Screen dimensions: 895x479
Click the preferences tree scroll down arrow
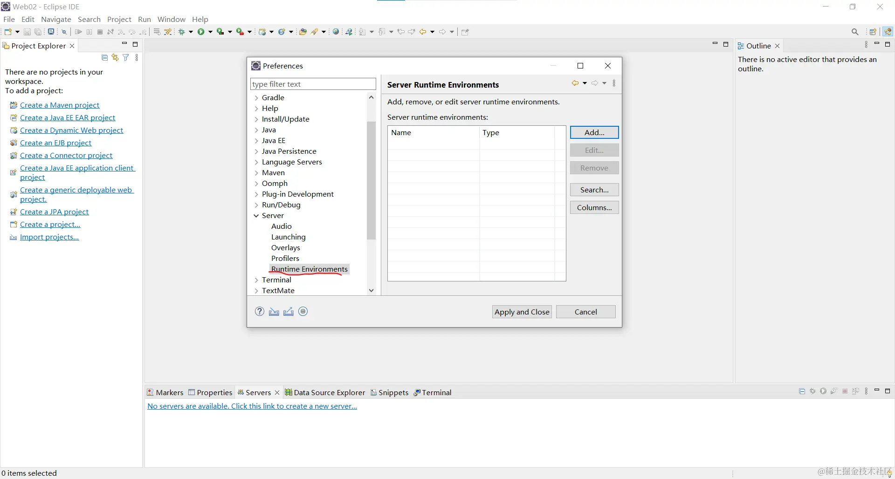[x=371, y=290]
